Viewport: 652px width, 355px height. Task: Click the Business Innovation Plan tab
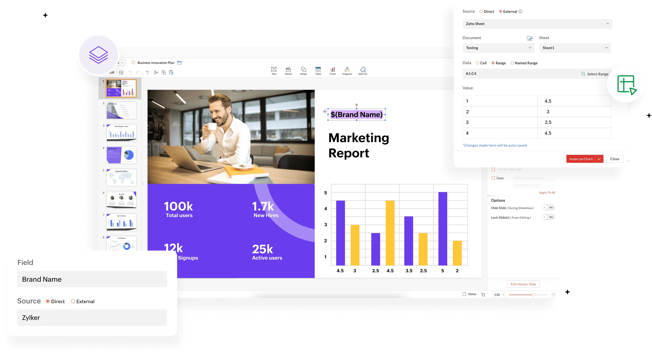156,63
